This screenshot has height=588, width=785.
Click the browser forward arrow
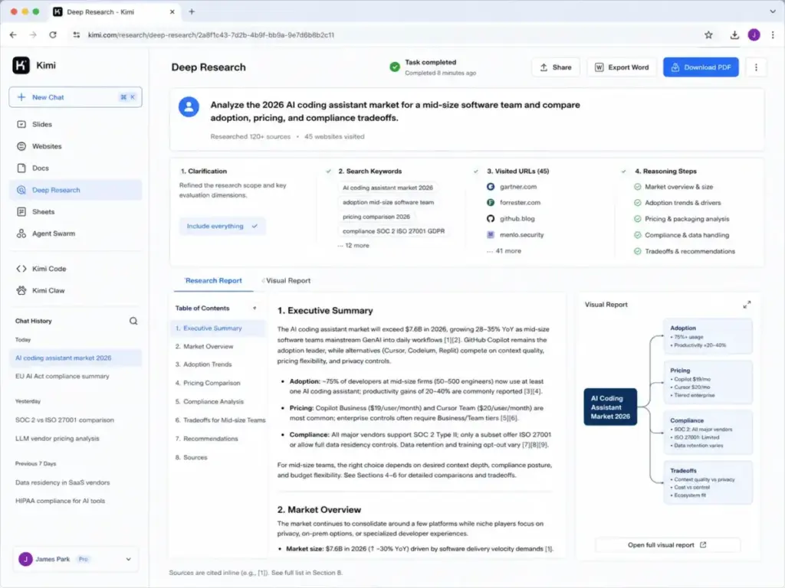pyautogui.click(x=33, y=35)
